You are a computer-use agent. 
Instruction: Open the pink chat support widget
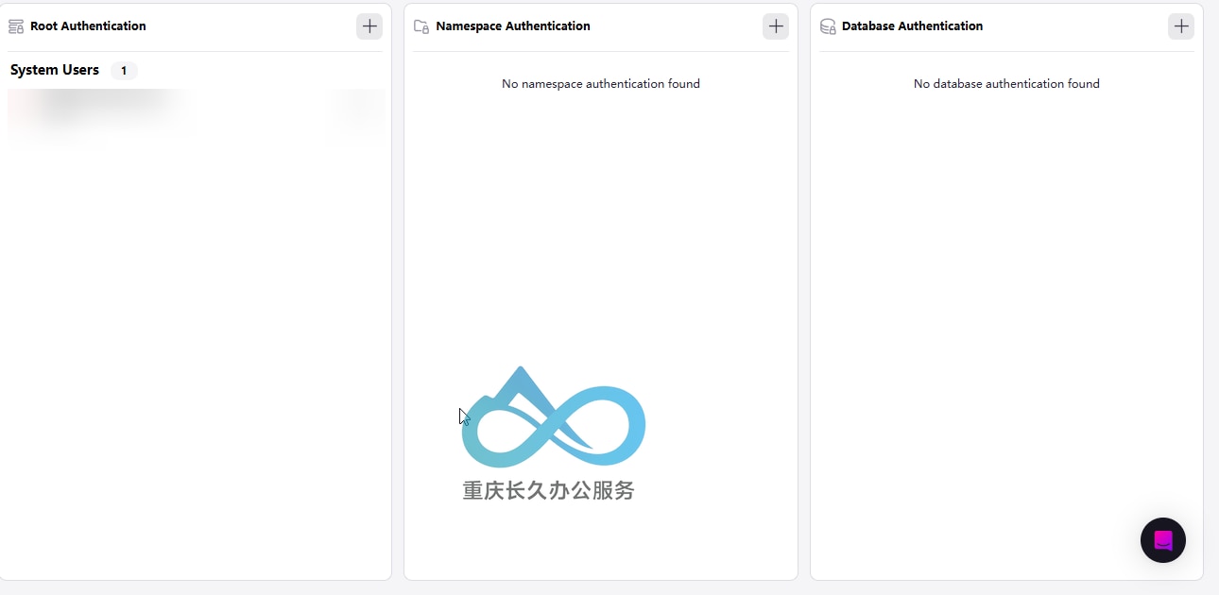(1163, 540)
